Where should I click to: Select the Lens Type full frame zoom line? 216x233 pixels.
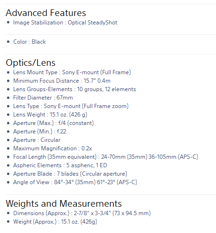coord(71,106)
